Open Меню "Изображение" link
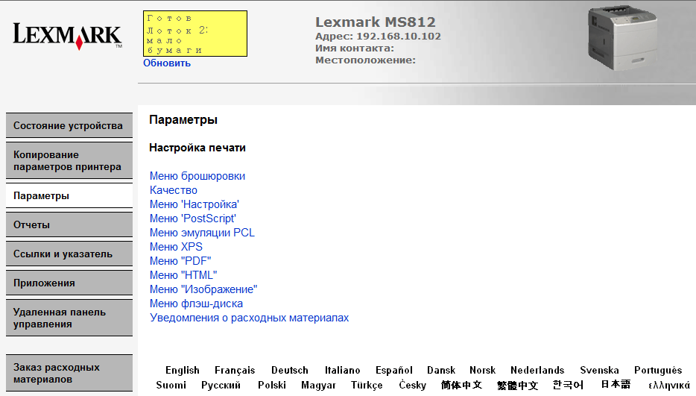This screenshot has height=396, width=696. click(x=203, y=289)
